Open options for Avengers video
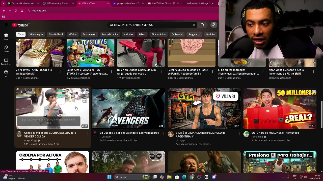323x181 pixels. [164, 133]
